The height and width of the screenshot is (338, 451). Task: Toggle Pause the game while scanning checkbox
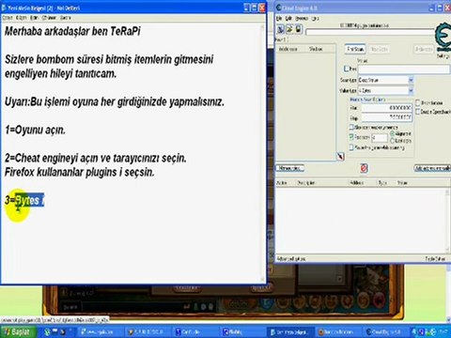point(351,147)
